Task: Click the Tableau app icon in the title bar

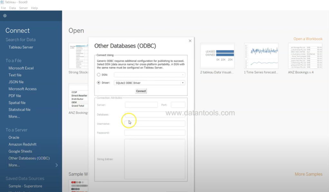Action: pyautogui.click(x=2, y=2)
